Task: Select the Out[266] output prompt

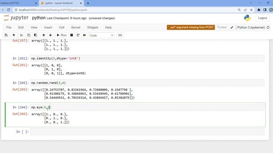Action: pyautogui.click(x=20, y=114)
